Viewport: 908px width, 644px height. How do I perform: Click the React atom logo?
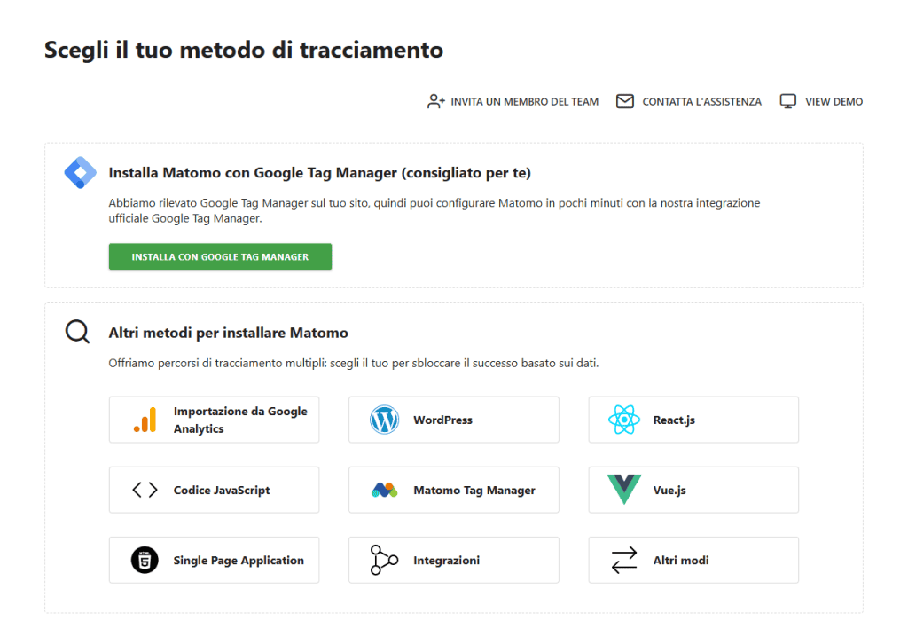tap(624, 420)
